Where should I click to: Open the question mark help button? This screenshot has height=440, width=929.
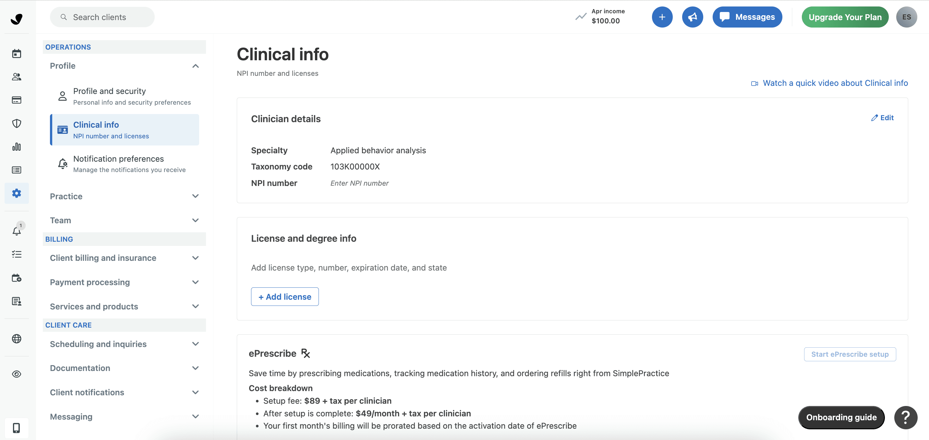[x=906, y=417]
